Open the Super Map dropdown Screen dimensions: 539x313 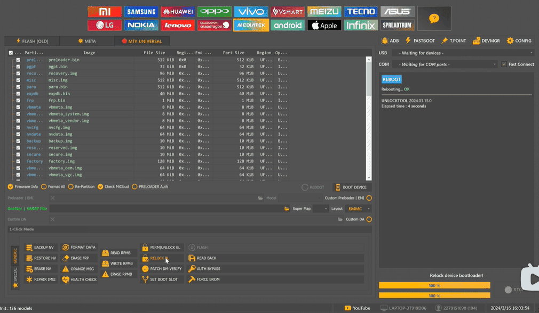pyautogui.click(x=320, y=209)
